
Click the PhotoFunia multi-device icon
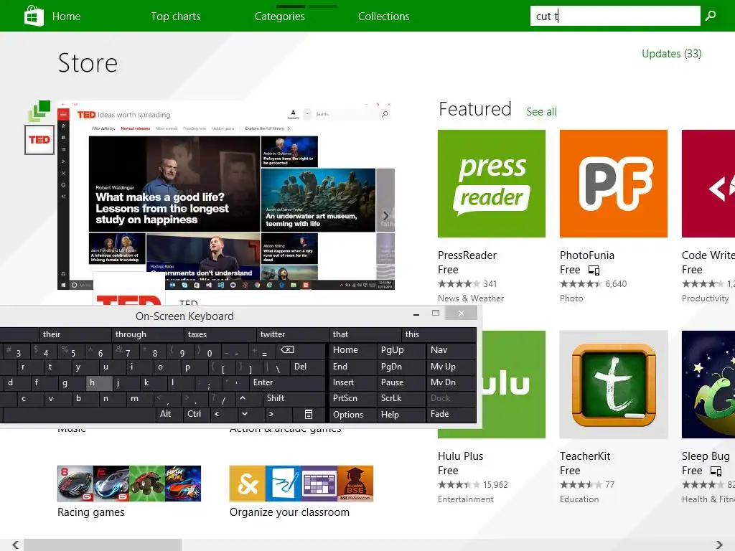tap(594, 270)
